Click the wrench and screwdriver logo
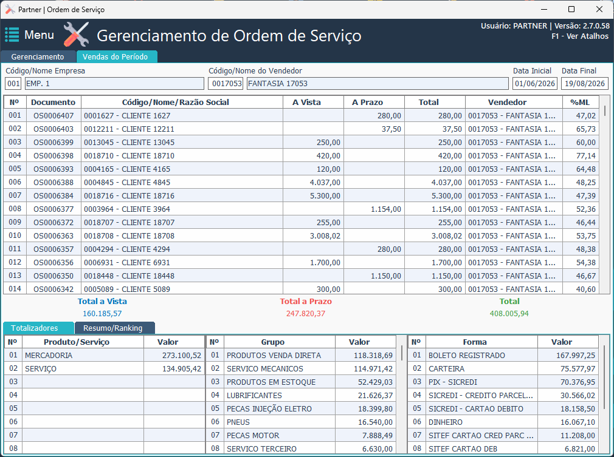Screen dimensions: 614x457 77,35
